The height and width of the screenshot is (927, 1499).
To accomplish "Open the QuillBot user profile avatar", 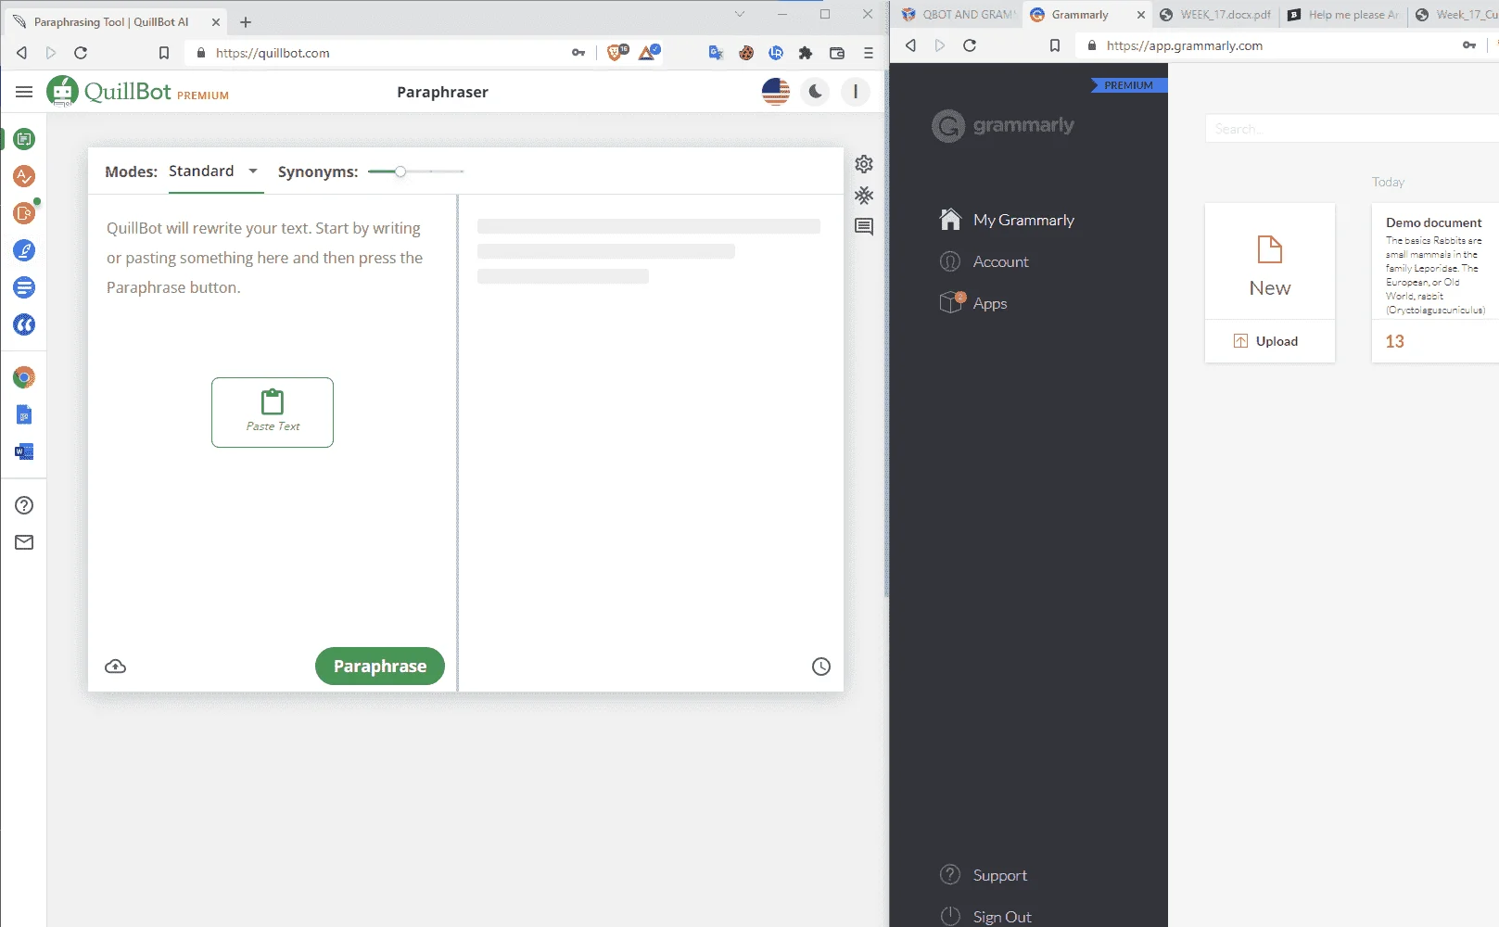I will pos(856,92).
